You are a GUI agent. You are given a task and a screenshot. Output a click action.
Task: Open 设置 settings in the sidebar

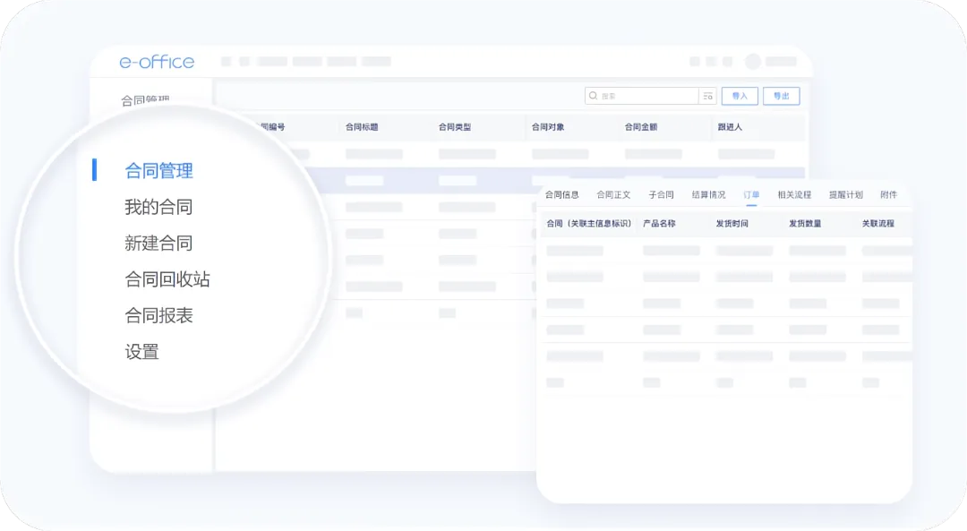tap(141, 352)
